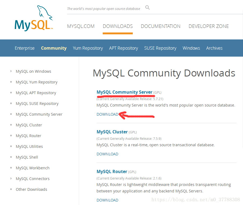The height and width of the screenshot is (205, 243).
Task: Click the MySQL dolphin logo
Action: pyautogui.click(x=34, y=18)
